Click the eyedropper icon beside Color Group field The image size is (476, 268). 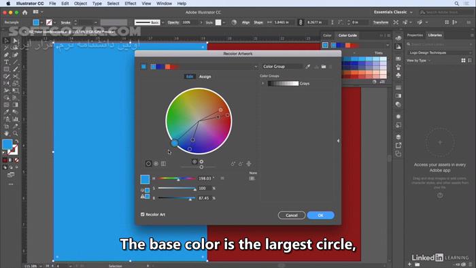tap(308, 67)
